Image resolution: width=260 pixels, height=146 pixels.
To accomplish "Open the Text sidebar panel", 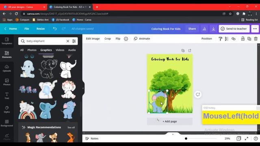I will [7, 96].
